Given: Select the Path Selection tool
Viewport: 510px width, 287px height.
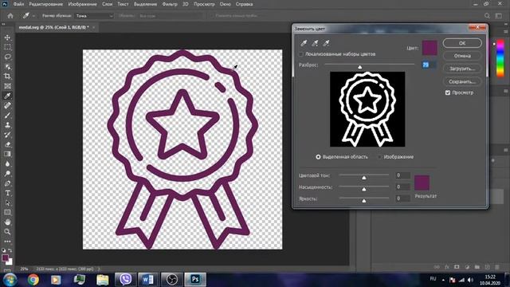Looking at the screenshot, I should [x=7, y=202].
